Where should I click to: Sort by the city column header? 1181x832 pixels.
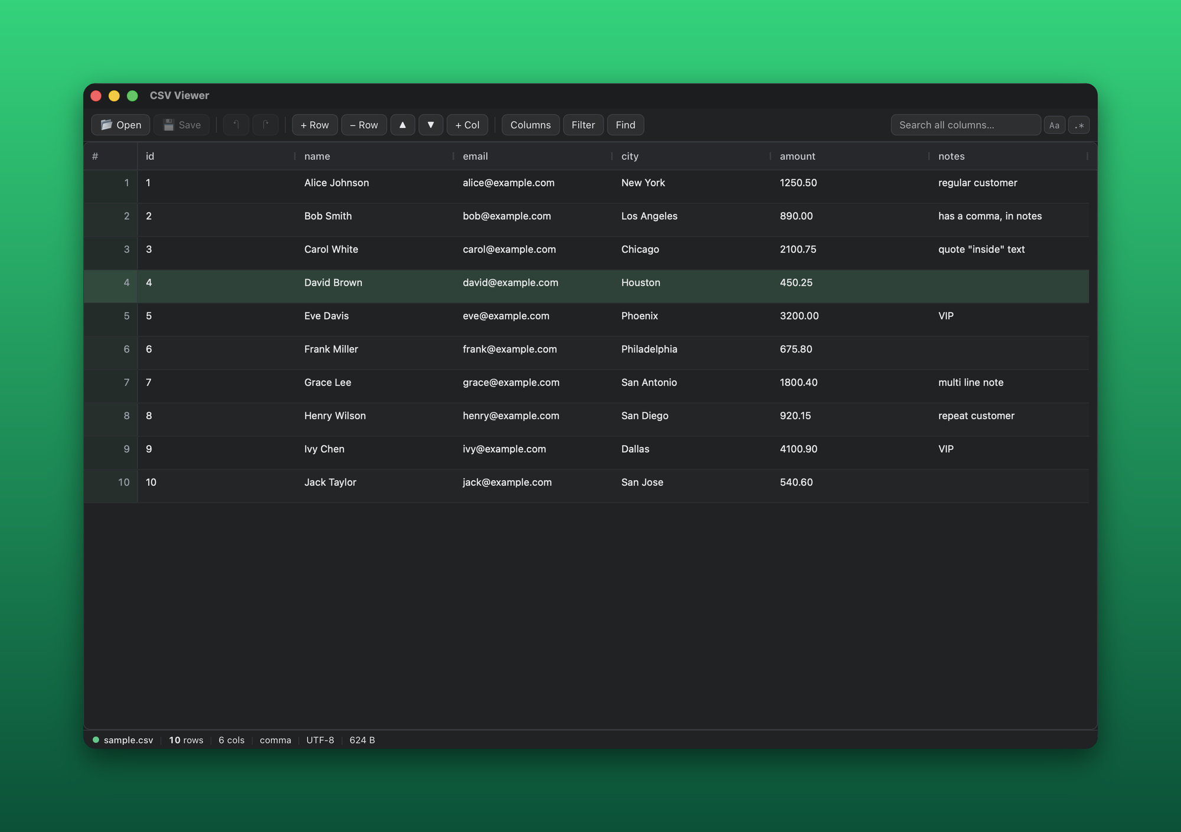pyautogui.click(x=692, y=156)
